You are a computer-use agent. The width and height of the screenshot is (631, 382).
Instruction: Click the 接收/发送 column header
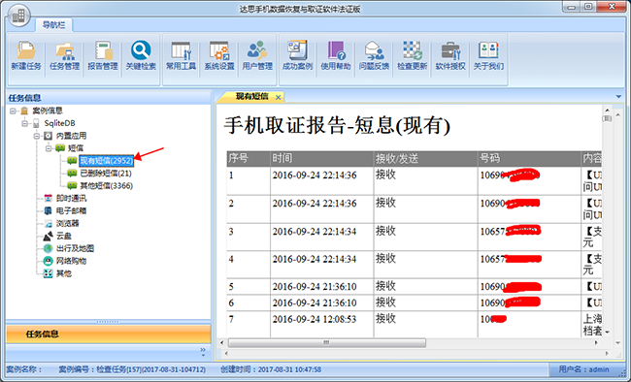click(425, 158)
